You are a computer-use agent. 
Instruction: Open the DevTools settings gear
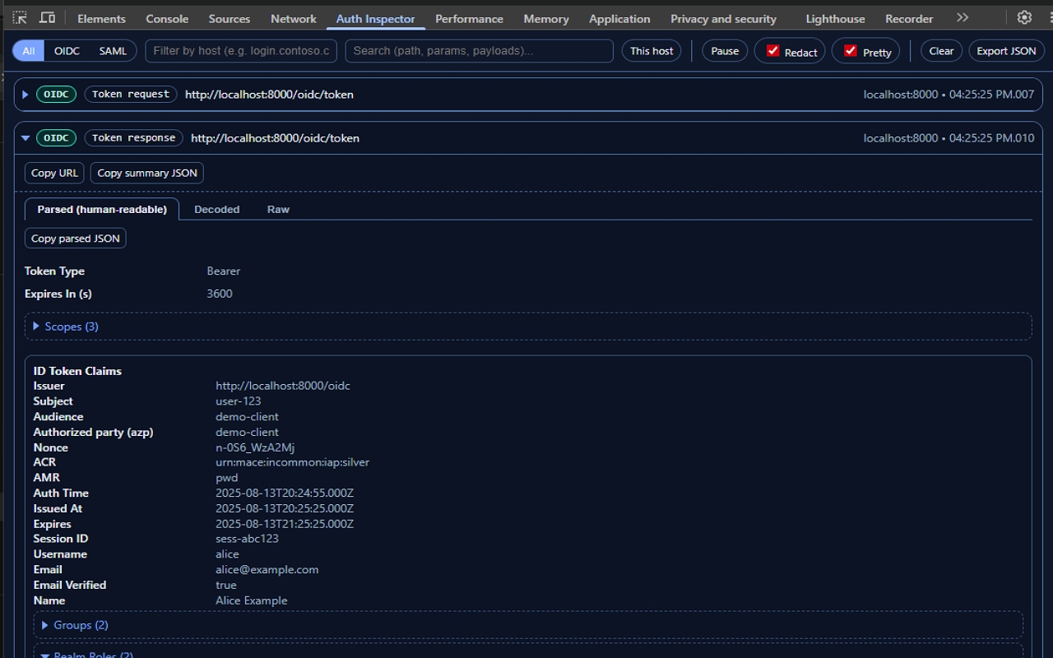click(x=1024, y=16)
